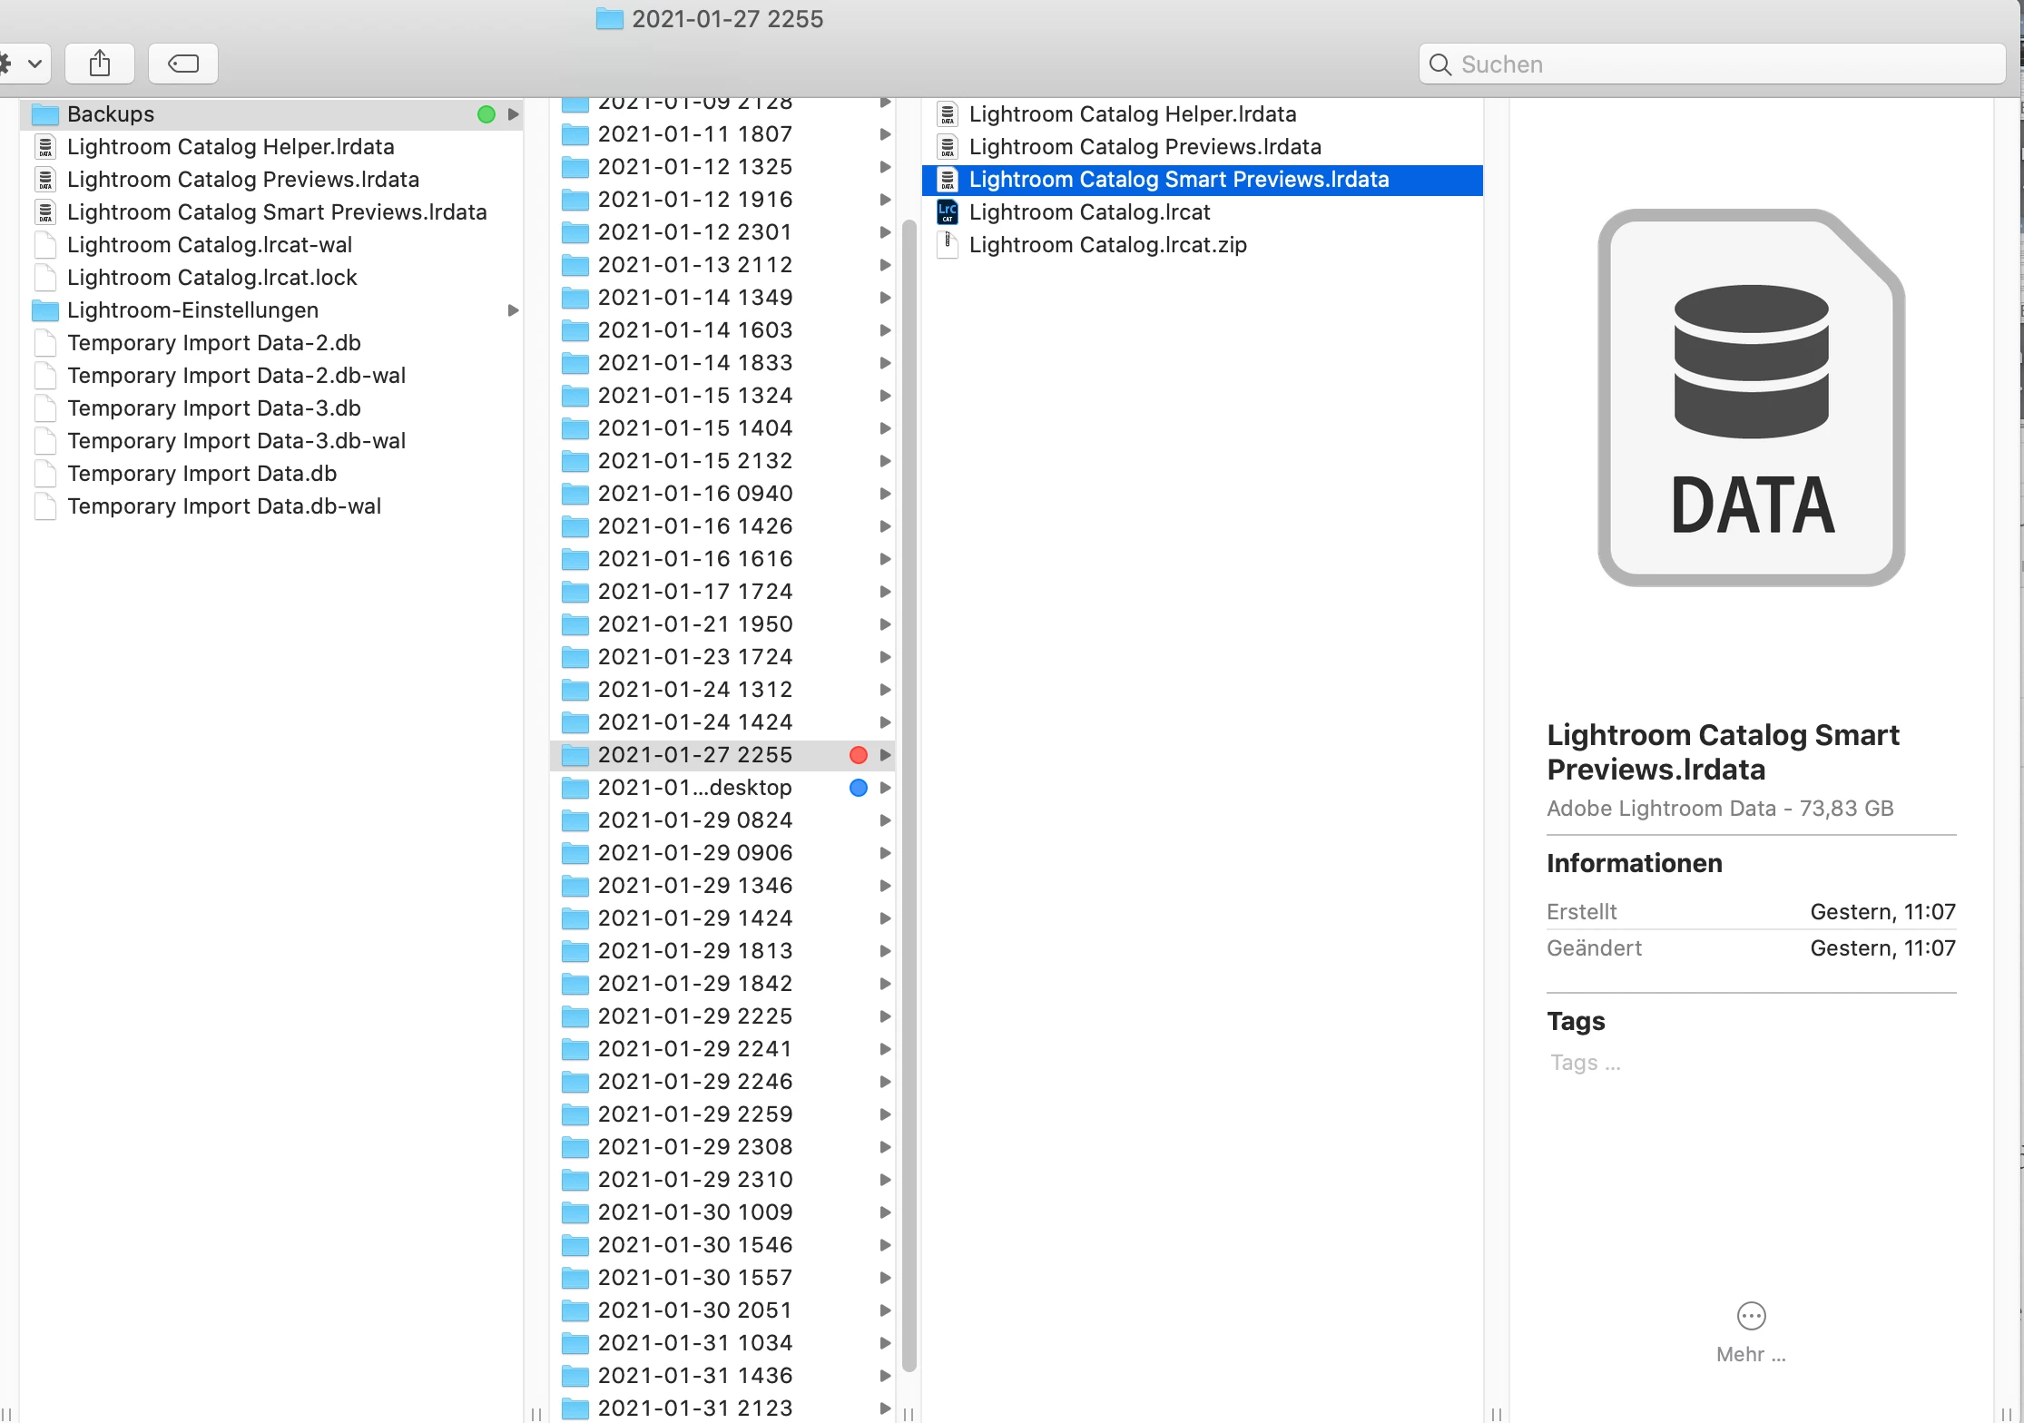Click the large DATA preview thumbnail
This screenshot has height=1423, width=2024.
pyautogui.click(x=1751, y=397)
